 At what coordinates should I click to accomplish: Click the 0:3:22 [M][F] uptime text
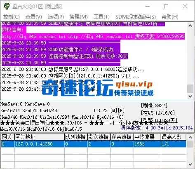[x=108, y=110]
